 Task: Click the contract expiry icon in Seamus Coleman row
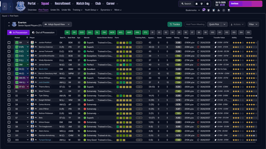[198, 47]
